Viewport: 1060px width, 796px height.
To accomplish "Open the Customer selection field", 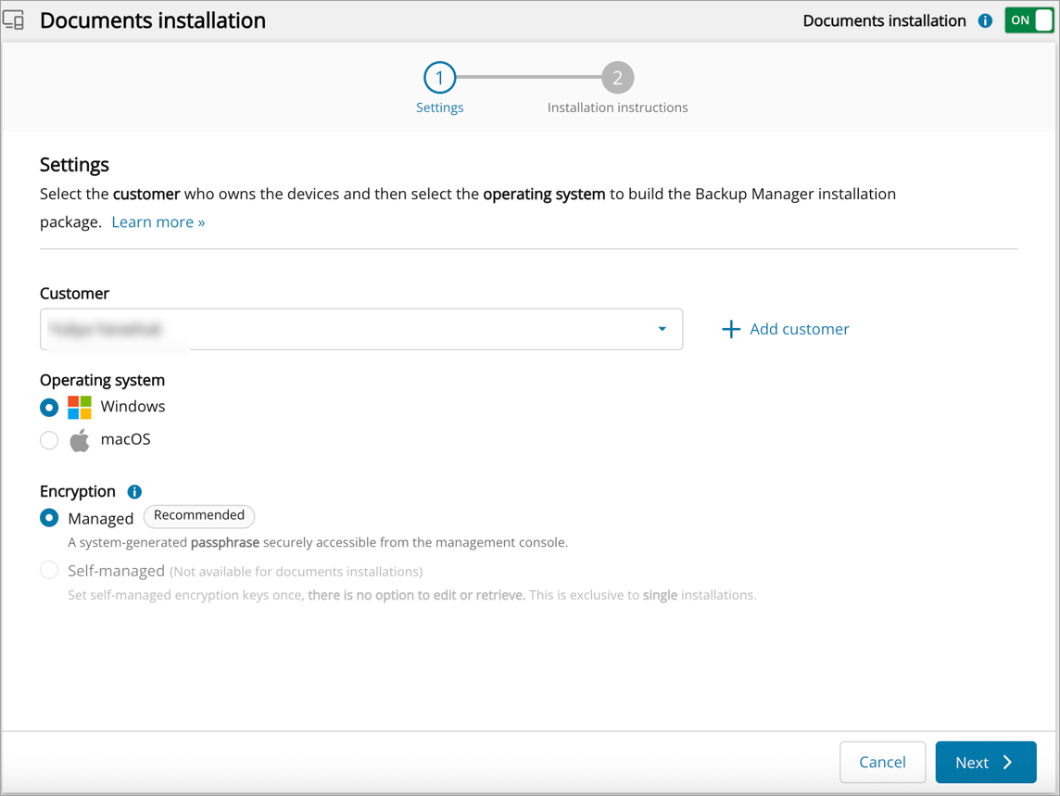I will tap(352, 329).
